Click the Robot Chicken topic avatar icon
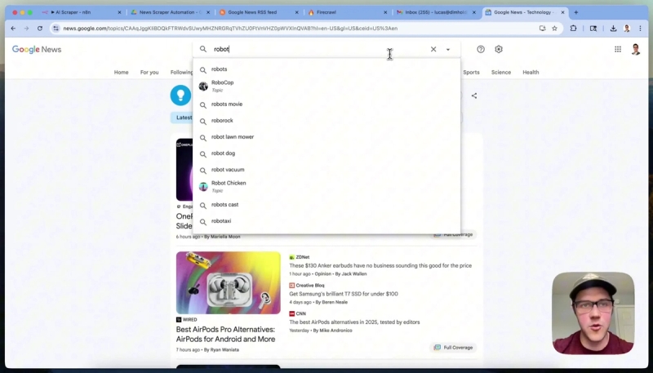Image resolution: width=653 pixels, height=373 pixels. (x=203, y=186)
